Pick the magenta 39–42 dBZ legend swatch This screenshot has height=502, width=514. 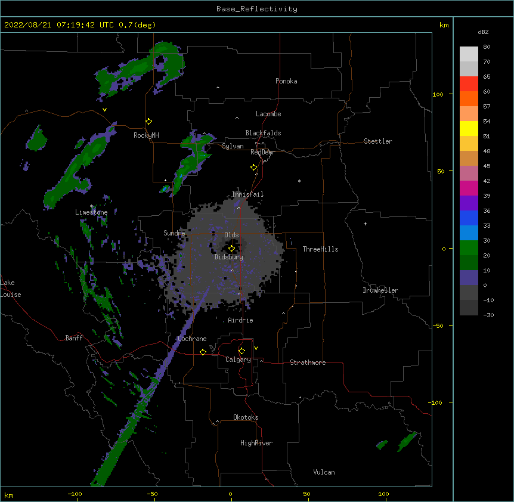[x=469, y=188]
